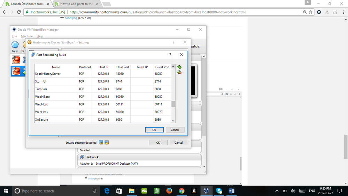Image resolution: width=348 pixels, height=196 pixels.
Task: Open VirtualBox from the taskbar
Action: coord(206,191)
